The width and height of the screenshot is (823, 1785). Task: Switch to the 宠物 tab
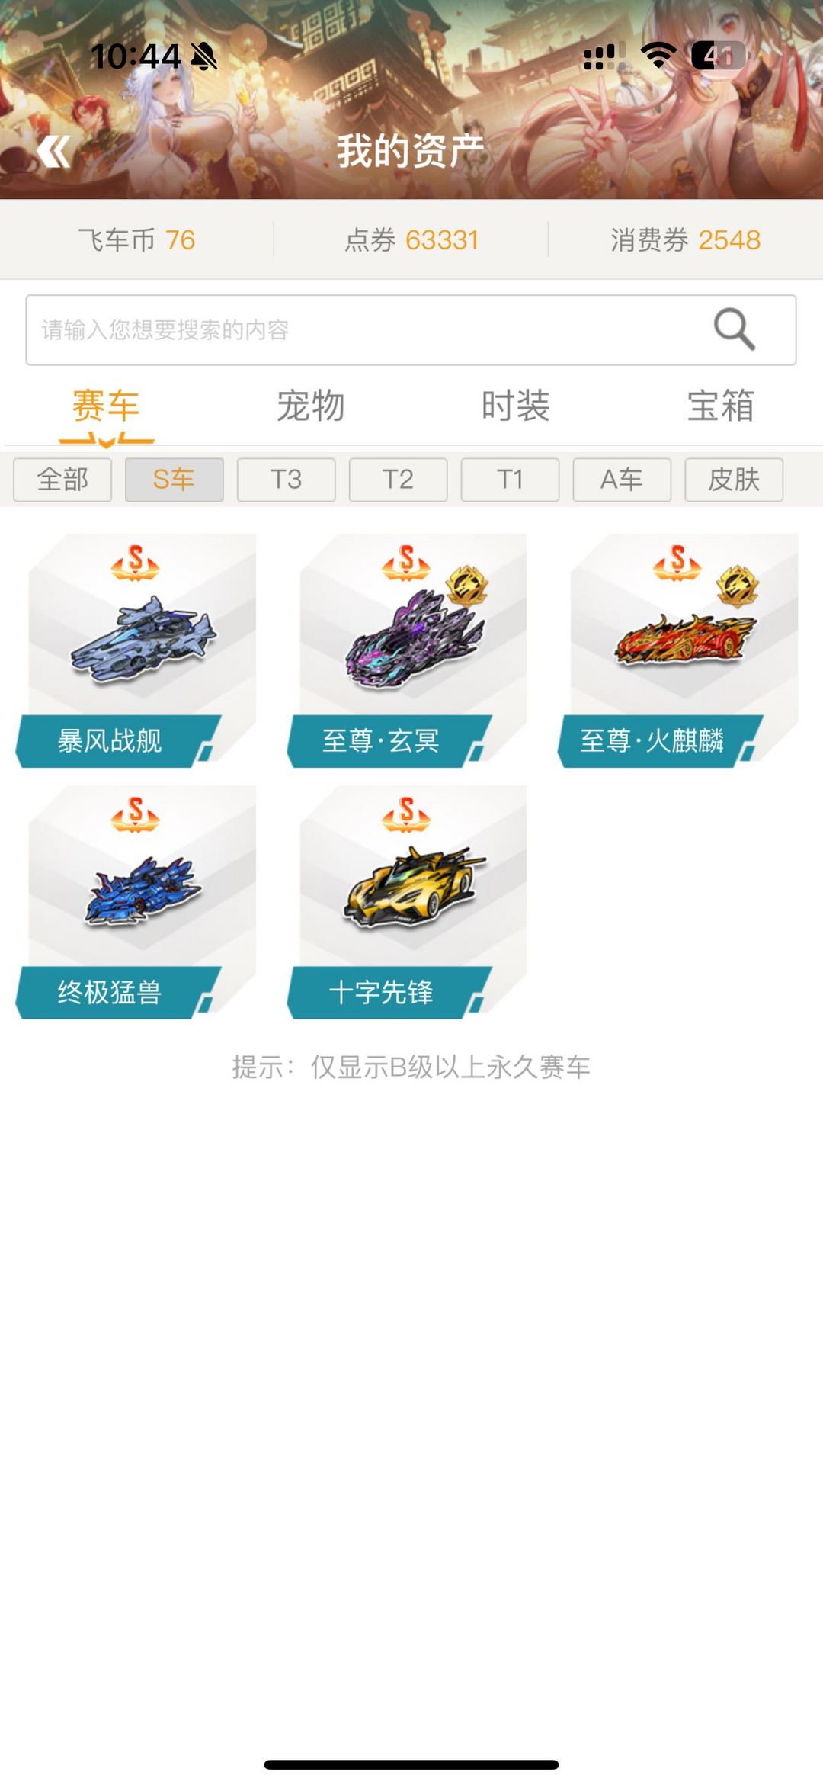point(311,406)
